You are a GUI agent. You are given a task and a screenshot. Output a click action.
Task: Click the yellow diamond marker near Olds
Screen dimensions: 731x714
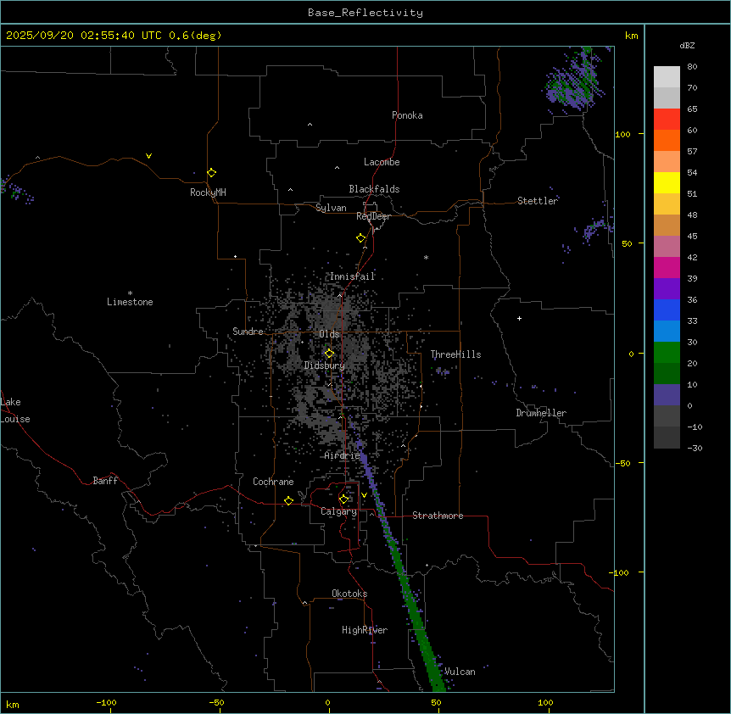[x=329, y=353]
